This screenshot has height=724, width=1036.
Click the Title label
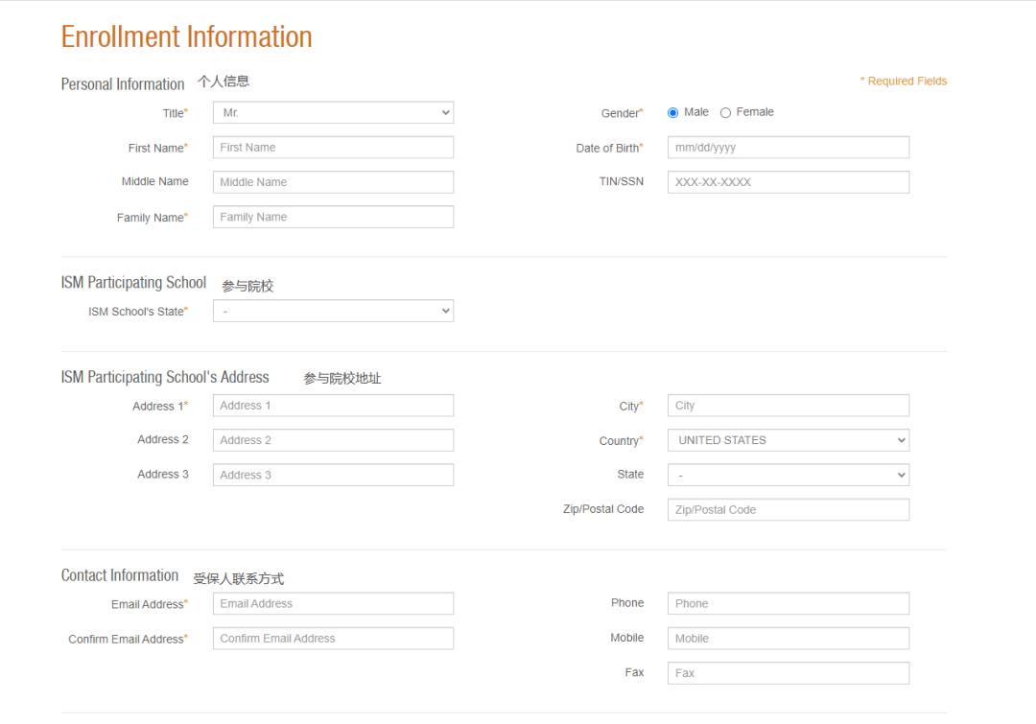[x=176, y=113]
